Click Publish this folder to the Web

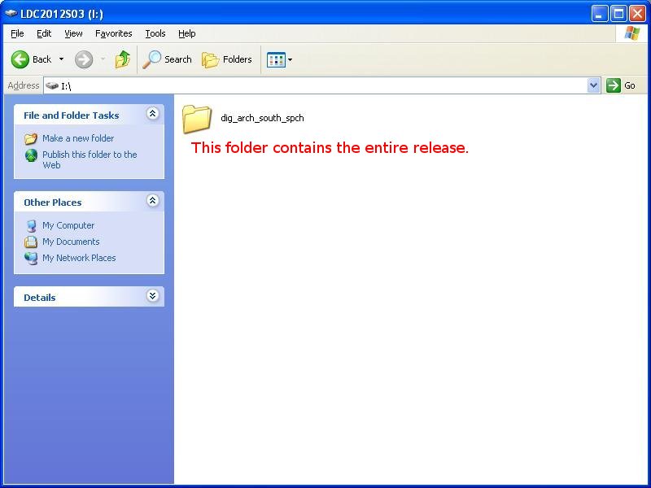coord(90,159)
